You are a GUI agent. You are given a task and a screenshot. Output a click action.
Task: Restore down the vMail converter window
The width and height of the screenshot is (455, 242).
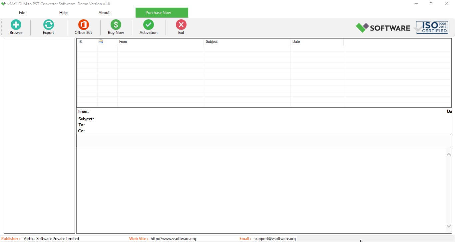[x=431, y=4]
